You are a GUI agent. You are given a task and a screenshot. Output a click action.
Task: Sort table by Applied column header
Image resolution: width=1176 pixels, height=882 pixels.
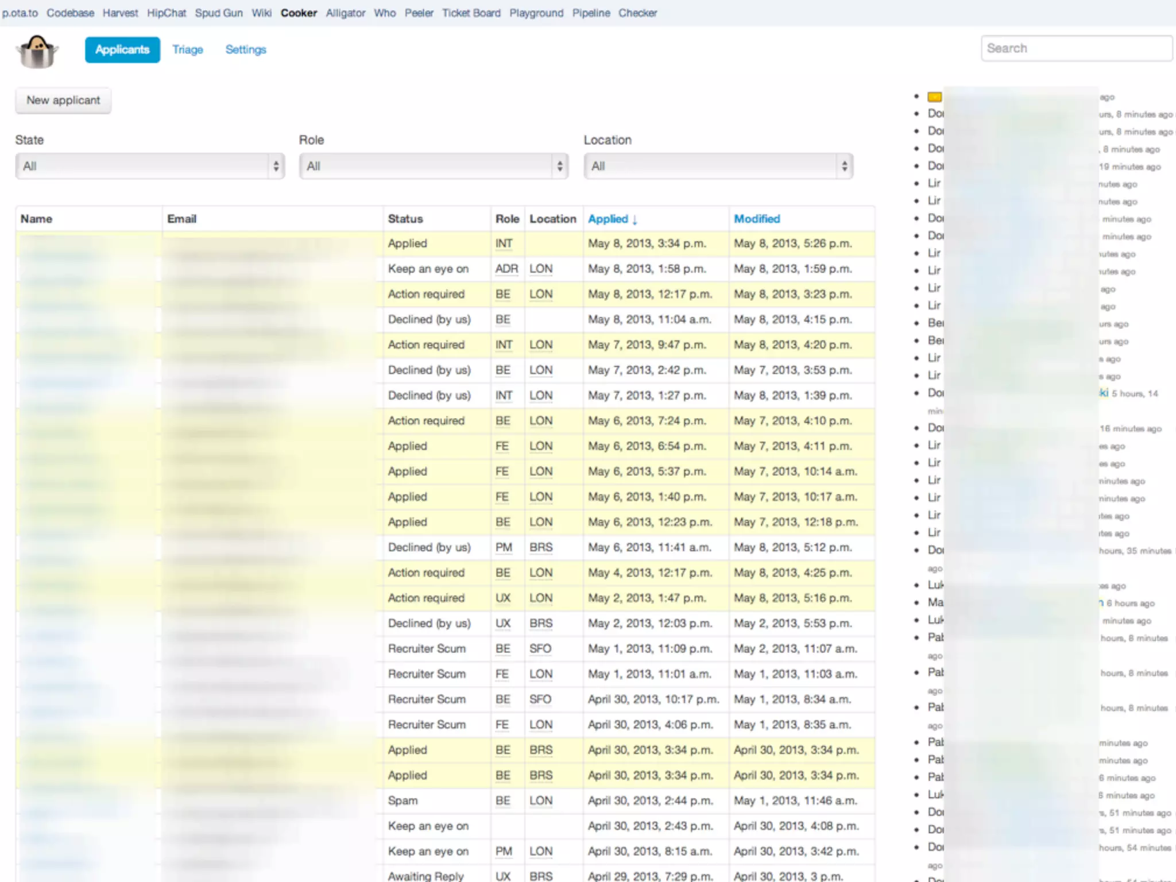[x=608, y=219]
